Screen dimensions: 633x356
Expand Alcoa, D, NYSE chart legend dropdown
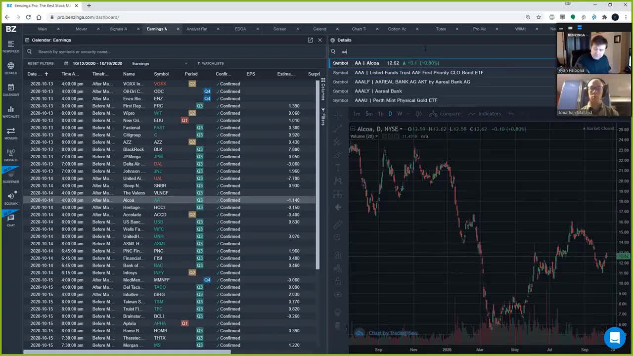[x=401, y=129]
